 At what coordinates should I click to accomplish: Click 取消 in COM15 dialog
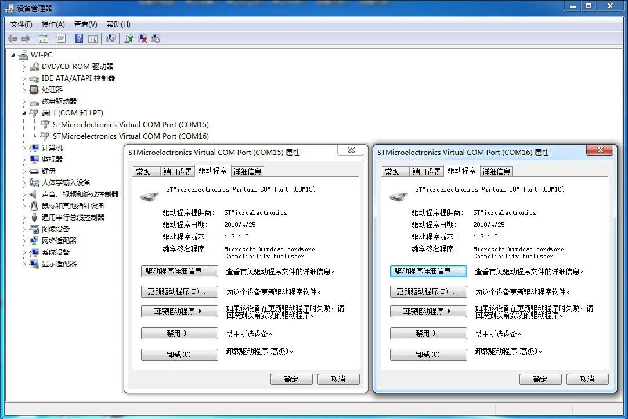click(x=338, y=379)
